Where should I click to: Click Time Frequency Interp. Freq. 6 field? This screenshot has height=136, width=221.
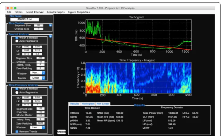pos(40,119)
